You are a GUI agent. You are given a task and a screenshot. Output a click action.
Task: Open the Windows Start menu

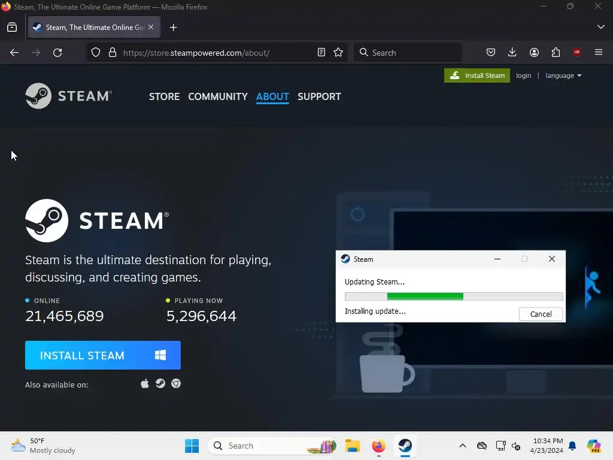192,446
